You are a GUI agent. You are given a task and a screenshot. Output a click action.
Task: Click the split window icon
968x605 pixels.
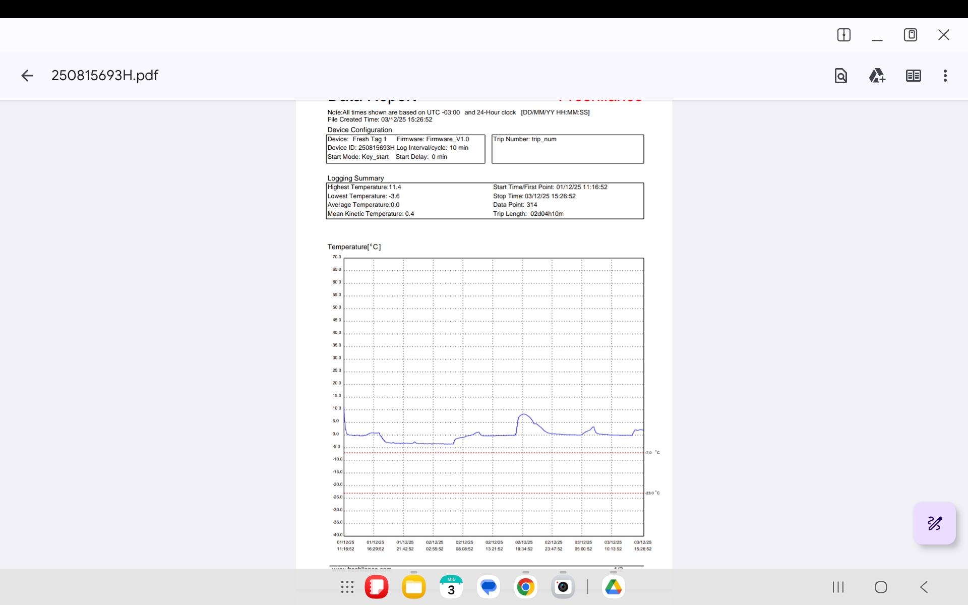[x=843, y=35]
